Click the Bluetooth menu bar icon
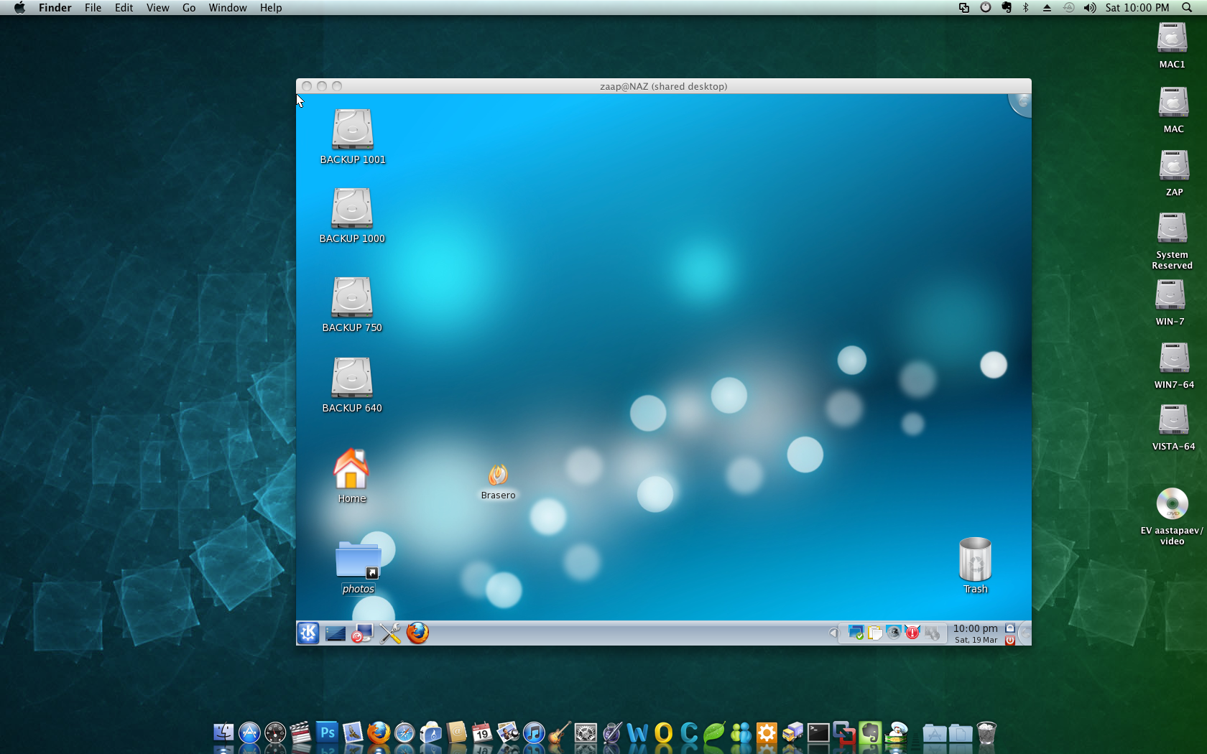Viewport: 1207px width, 754px height. click(x=1026, y=7)
